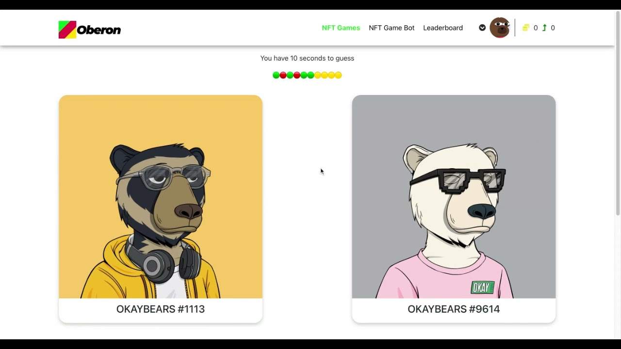Click the 10 seconds to guess text

pos(307,58)
